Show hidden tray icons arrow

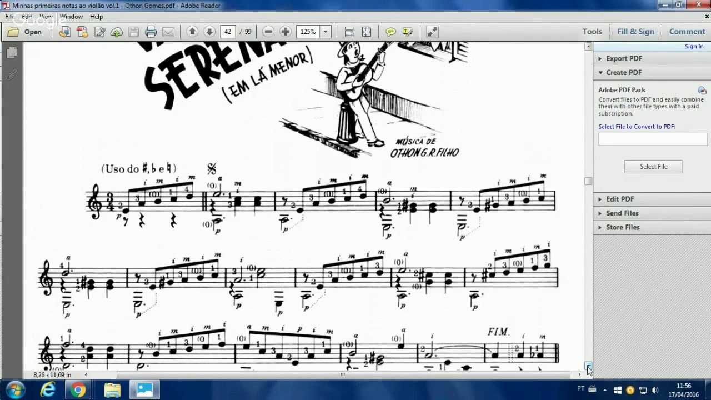pos(605,390)
